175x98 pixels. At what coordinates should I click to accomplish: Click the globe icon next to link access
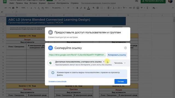coord(51,63)
